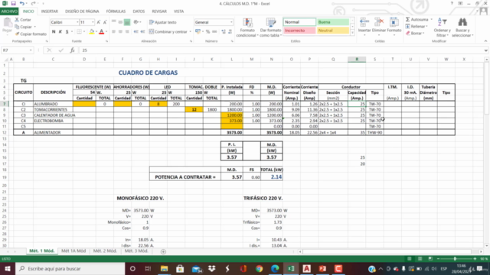The width and height of the screenshot is (490, 275).
Task: Open Ordenar y filtrar
Action: coord(443,27)
